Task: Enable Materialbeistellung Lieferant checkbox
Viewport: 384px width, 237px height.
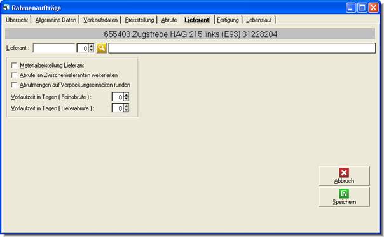Action: coord(14,66)
